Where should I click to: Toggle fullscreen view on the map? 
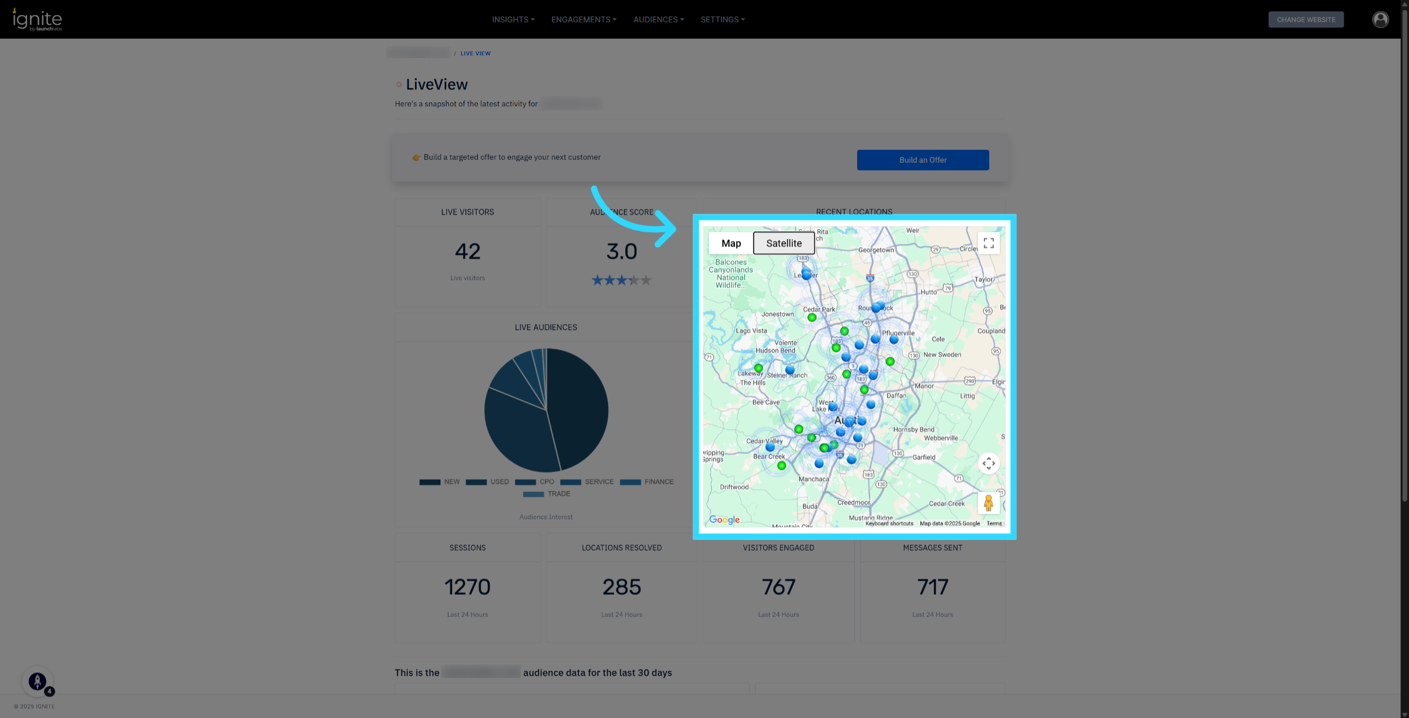coord(989,243)
